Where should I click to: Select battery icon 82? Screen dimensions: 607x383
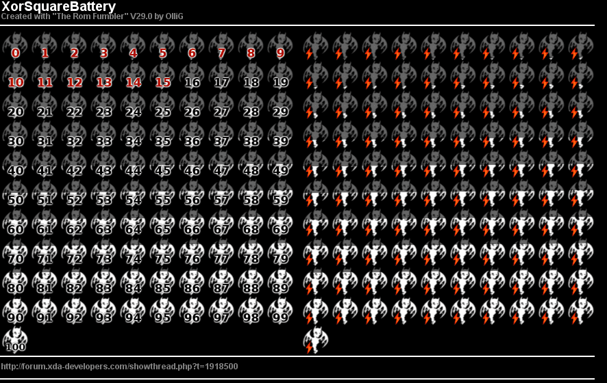tap(74, 281)
